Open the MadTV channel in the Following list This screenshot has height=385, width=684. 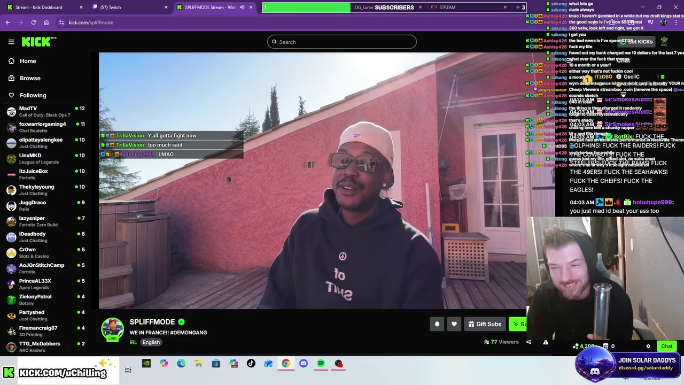point(45,112)
